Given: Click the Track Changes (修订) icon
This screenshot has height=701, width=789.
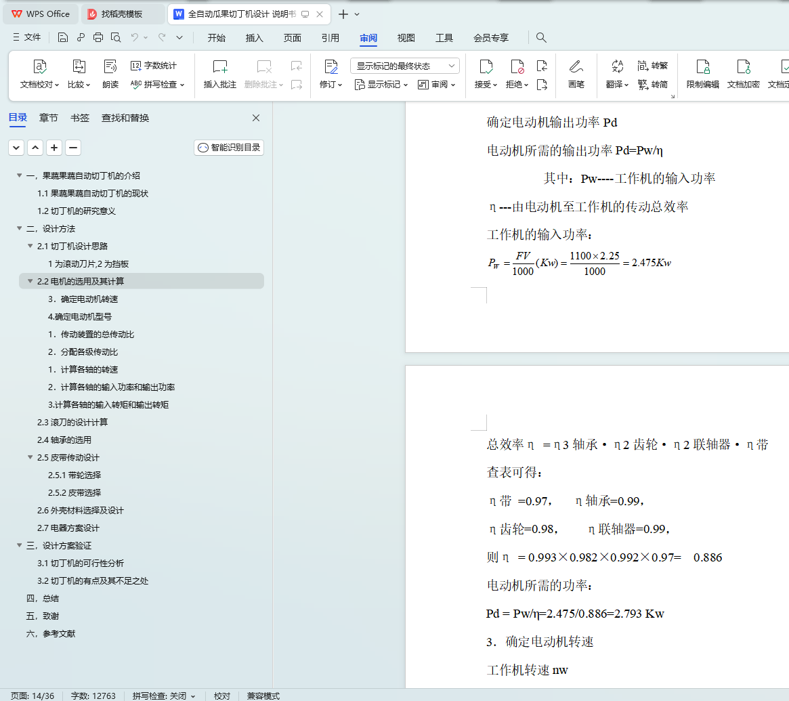Looking at the screenshot, I should click(x=330, y=66).
